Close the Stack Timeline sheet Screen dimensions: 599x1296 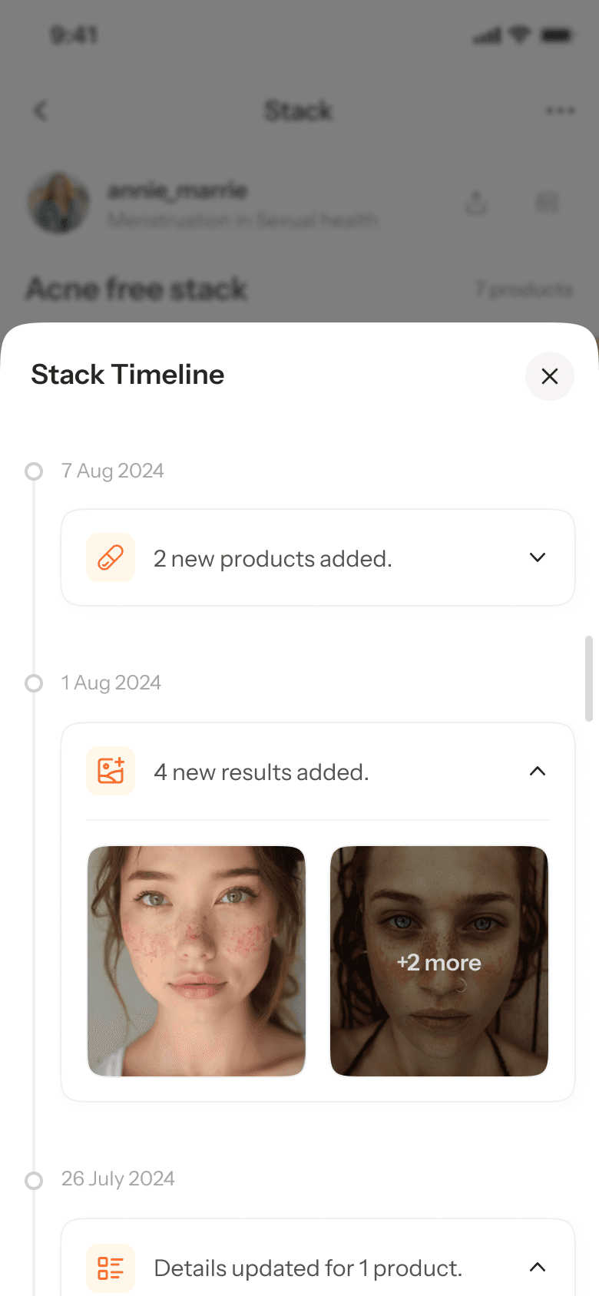tap(549, 376)
